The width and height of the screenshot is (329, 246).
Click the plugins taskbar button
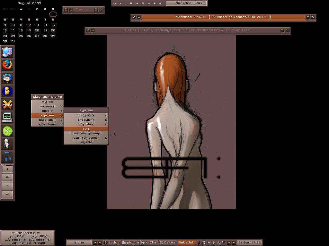click(130, 243)
